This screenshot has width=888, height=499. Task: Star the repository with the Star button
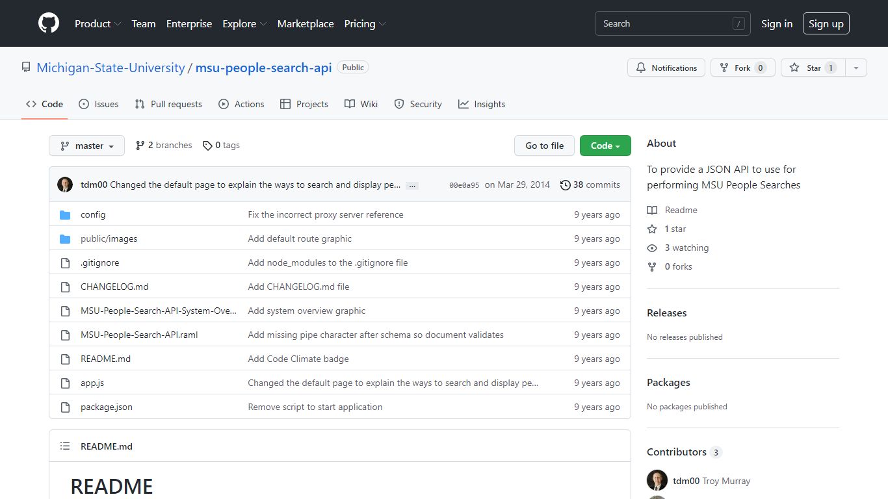(x=813, y=68)
